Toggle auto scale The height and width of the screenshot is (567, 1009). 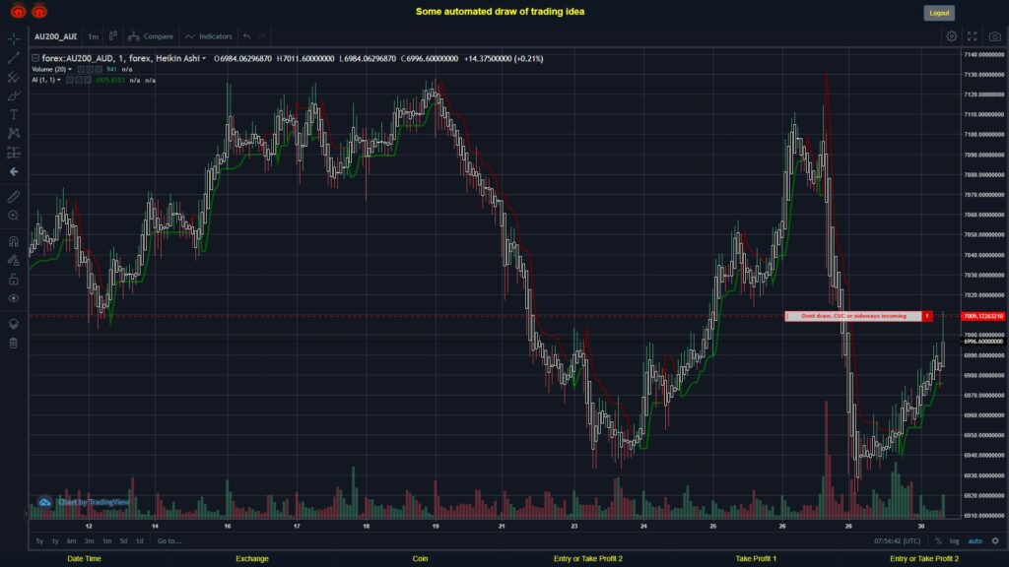click(x=975, y=541)
